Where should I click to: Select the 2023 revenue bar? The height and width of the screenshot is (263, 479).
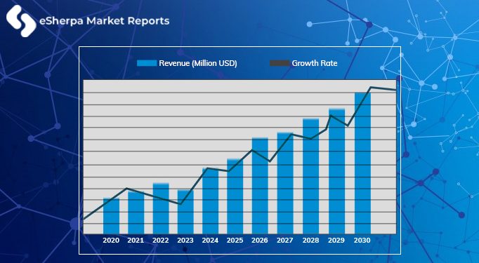point(185,212)
